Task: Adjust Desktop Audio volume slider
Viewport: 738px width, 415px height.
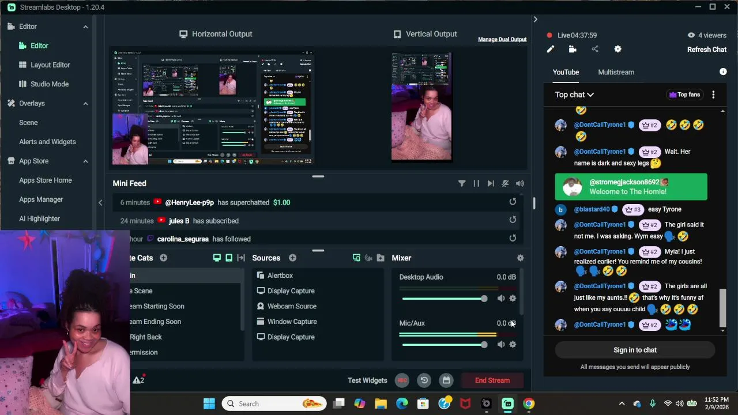Action: 445,299
